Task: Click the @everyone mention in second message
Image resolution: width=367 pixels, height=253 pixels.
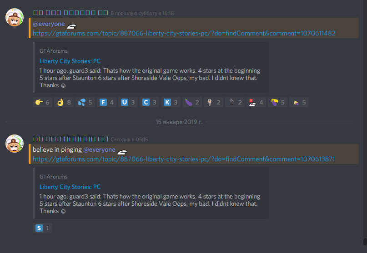Action: [x=99, y=149]
